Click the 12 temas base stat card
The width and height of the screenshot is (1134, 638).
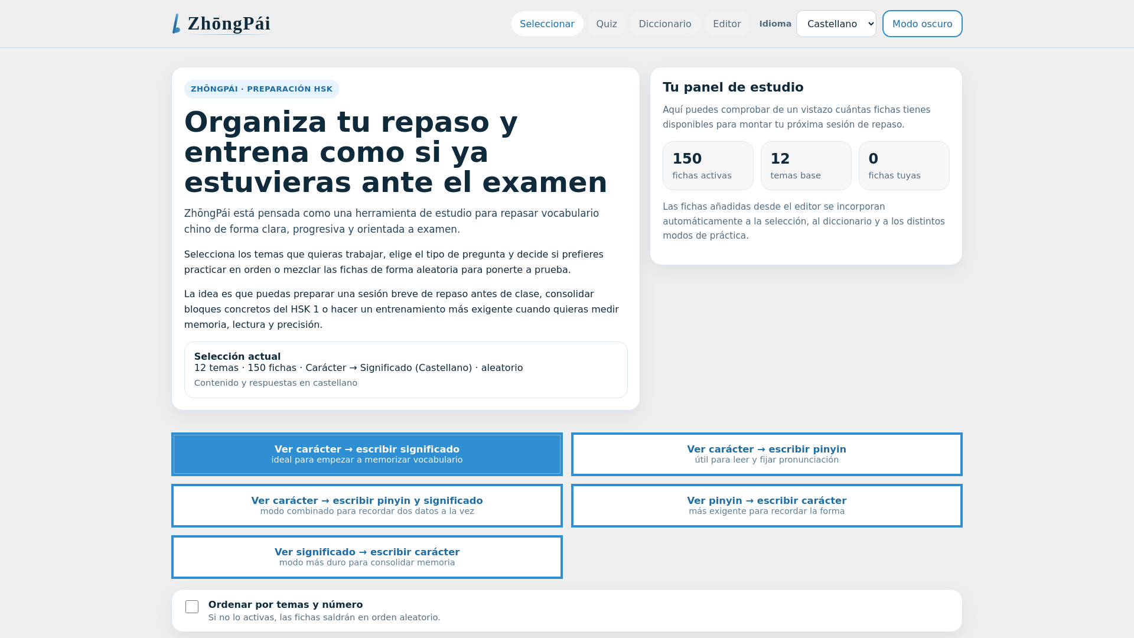(806, 165)
